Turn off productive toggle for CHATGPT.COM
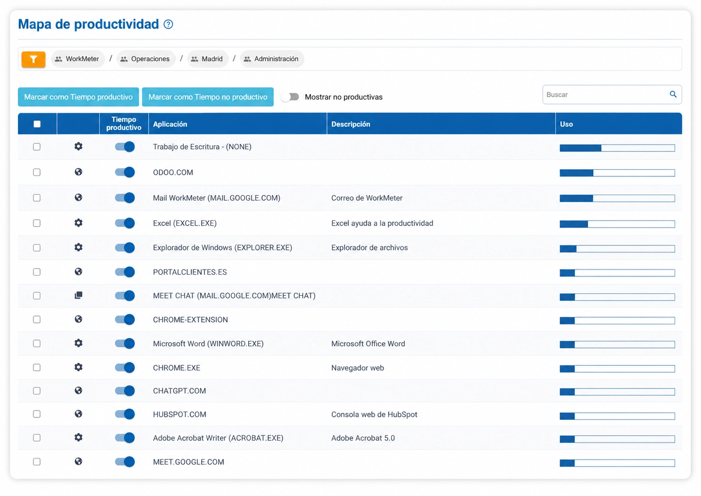Image resolution: width=701 pixels, height=496 pixels. coord(125,391)
